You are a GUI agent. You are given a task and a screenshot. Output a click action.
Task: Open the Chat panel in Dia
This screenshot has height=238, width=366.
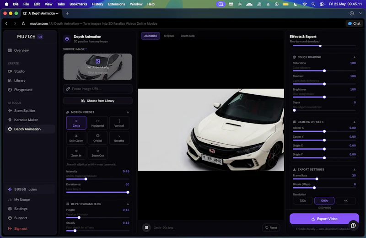pos(354,24)
